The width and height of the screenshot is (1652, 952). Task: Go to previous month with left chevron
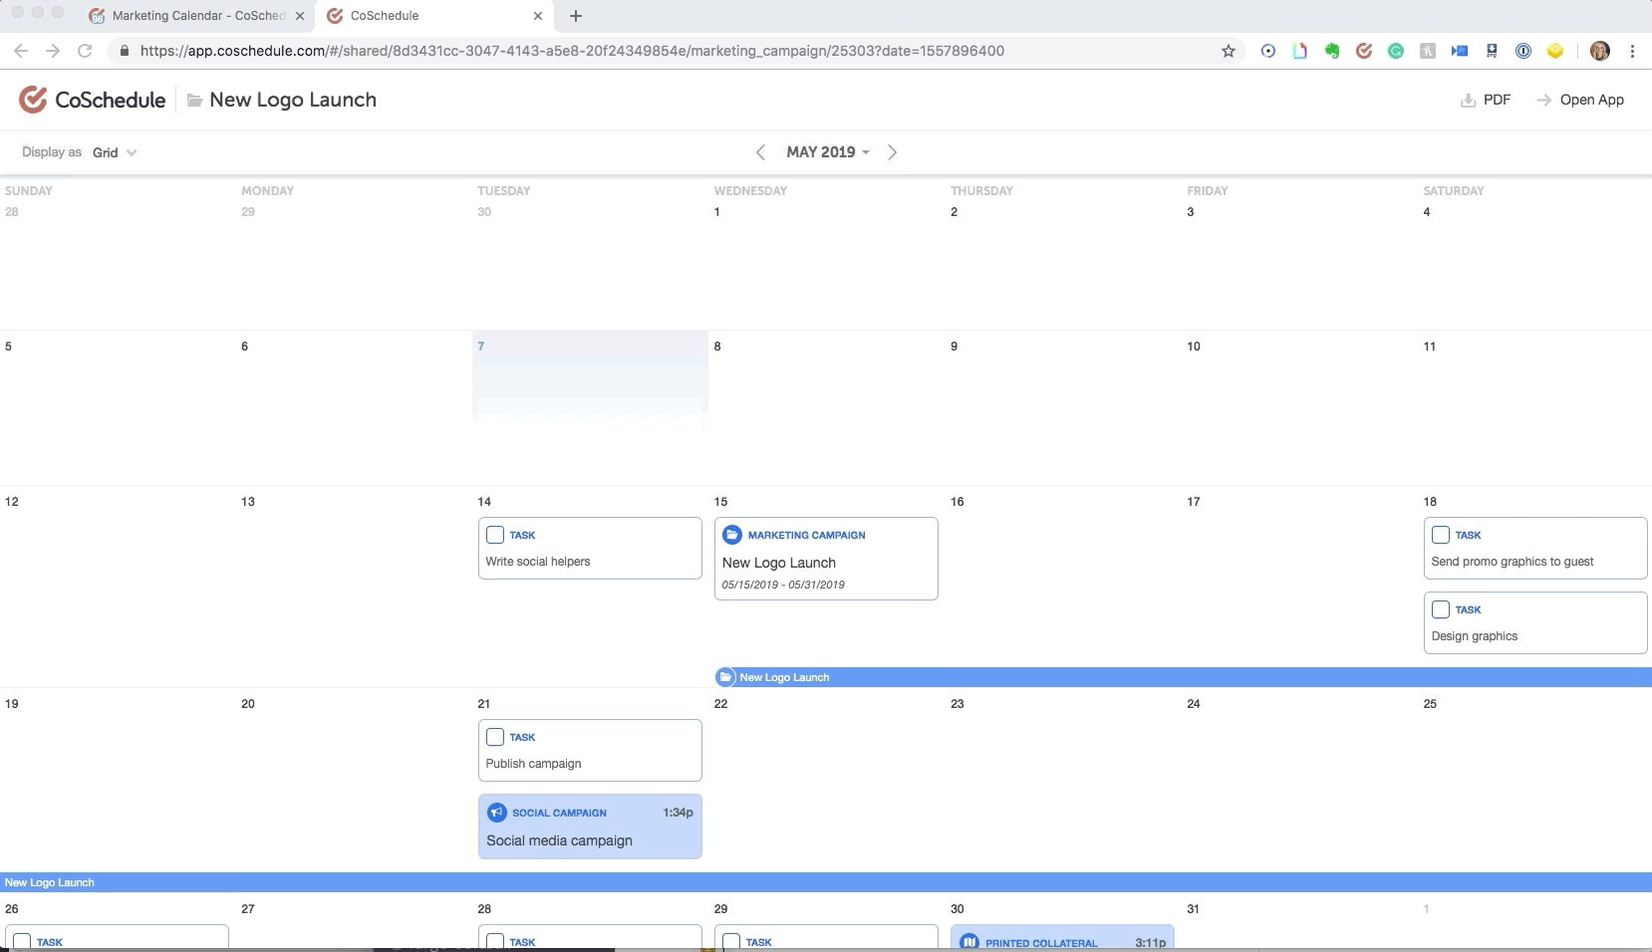click(760, 152)
